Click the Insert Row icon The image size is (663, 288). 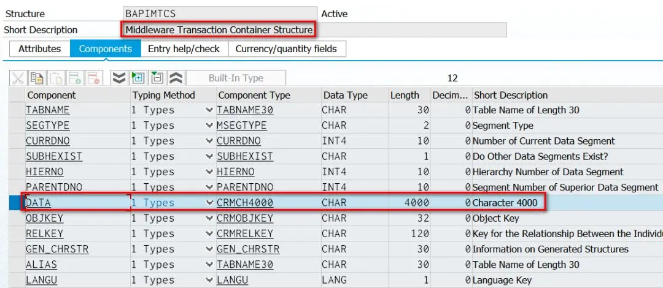coord(75,78)
